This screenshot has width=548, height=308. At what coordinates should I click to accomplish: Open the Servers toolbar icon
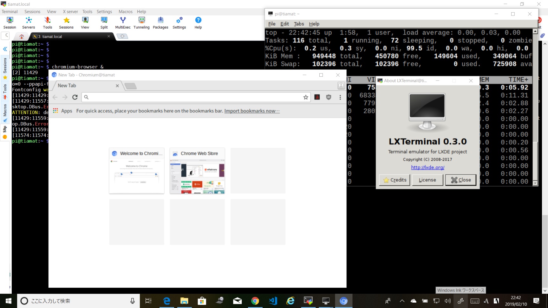click(29, 23)
